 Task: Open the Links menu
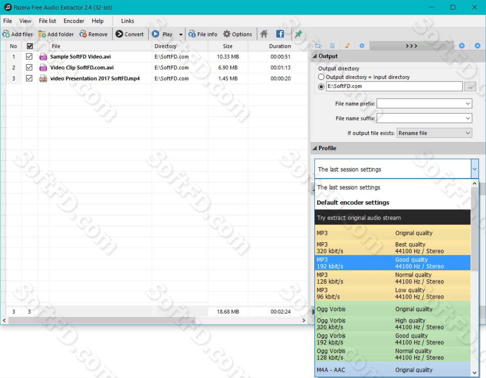pyautogui.click(x=127, y=21)
